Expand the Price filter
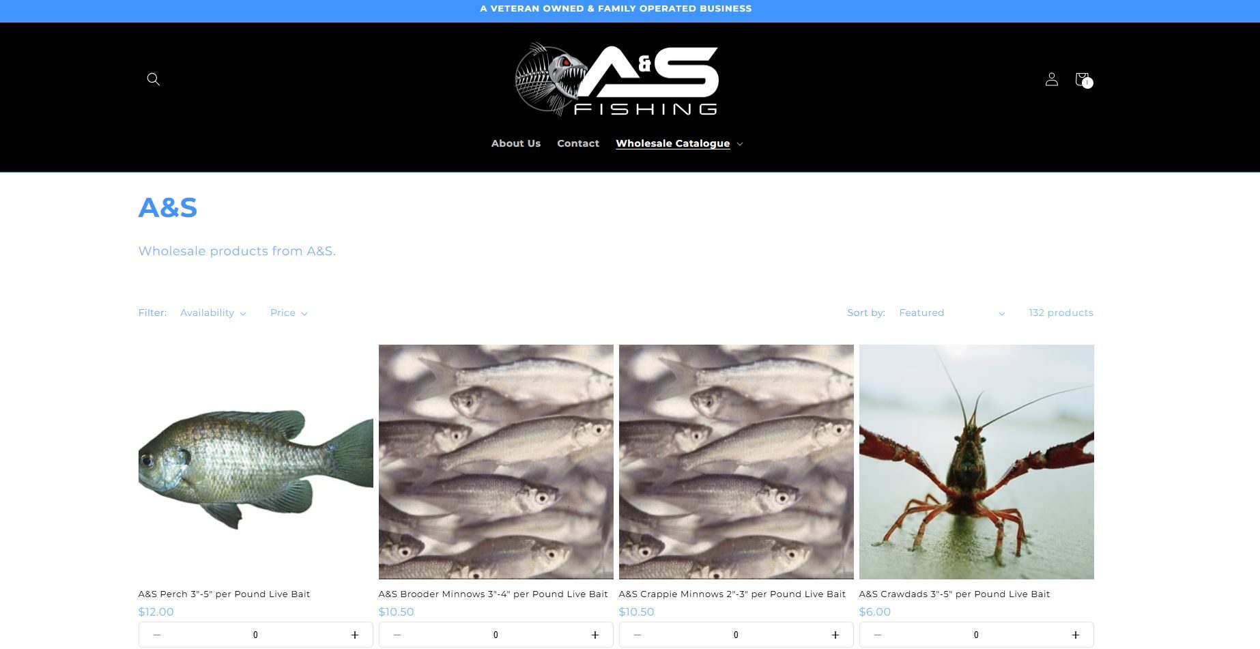1260x649 pixels. [x=289, y=313]
